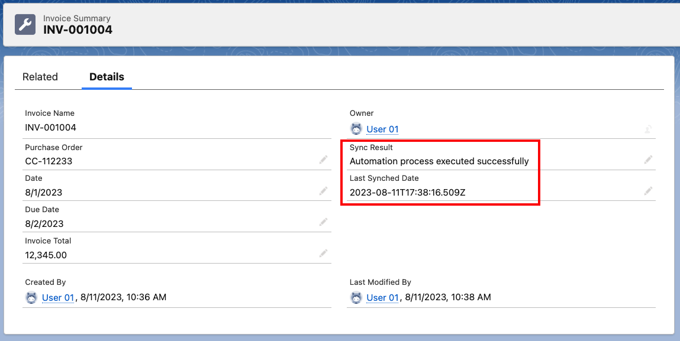This screenshot has width=680, height=341.
Task: Click the INV-001004 header title
Action: click(78, 30)
